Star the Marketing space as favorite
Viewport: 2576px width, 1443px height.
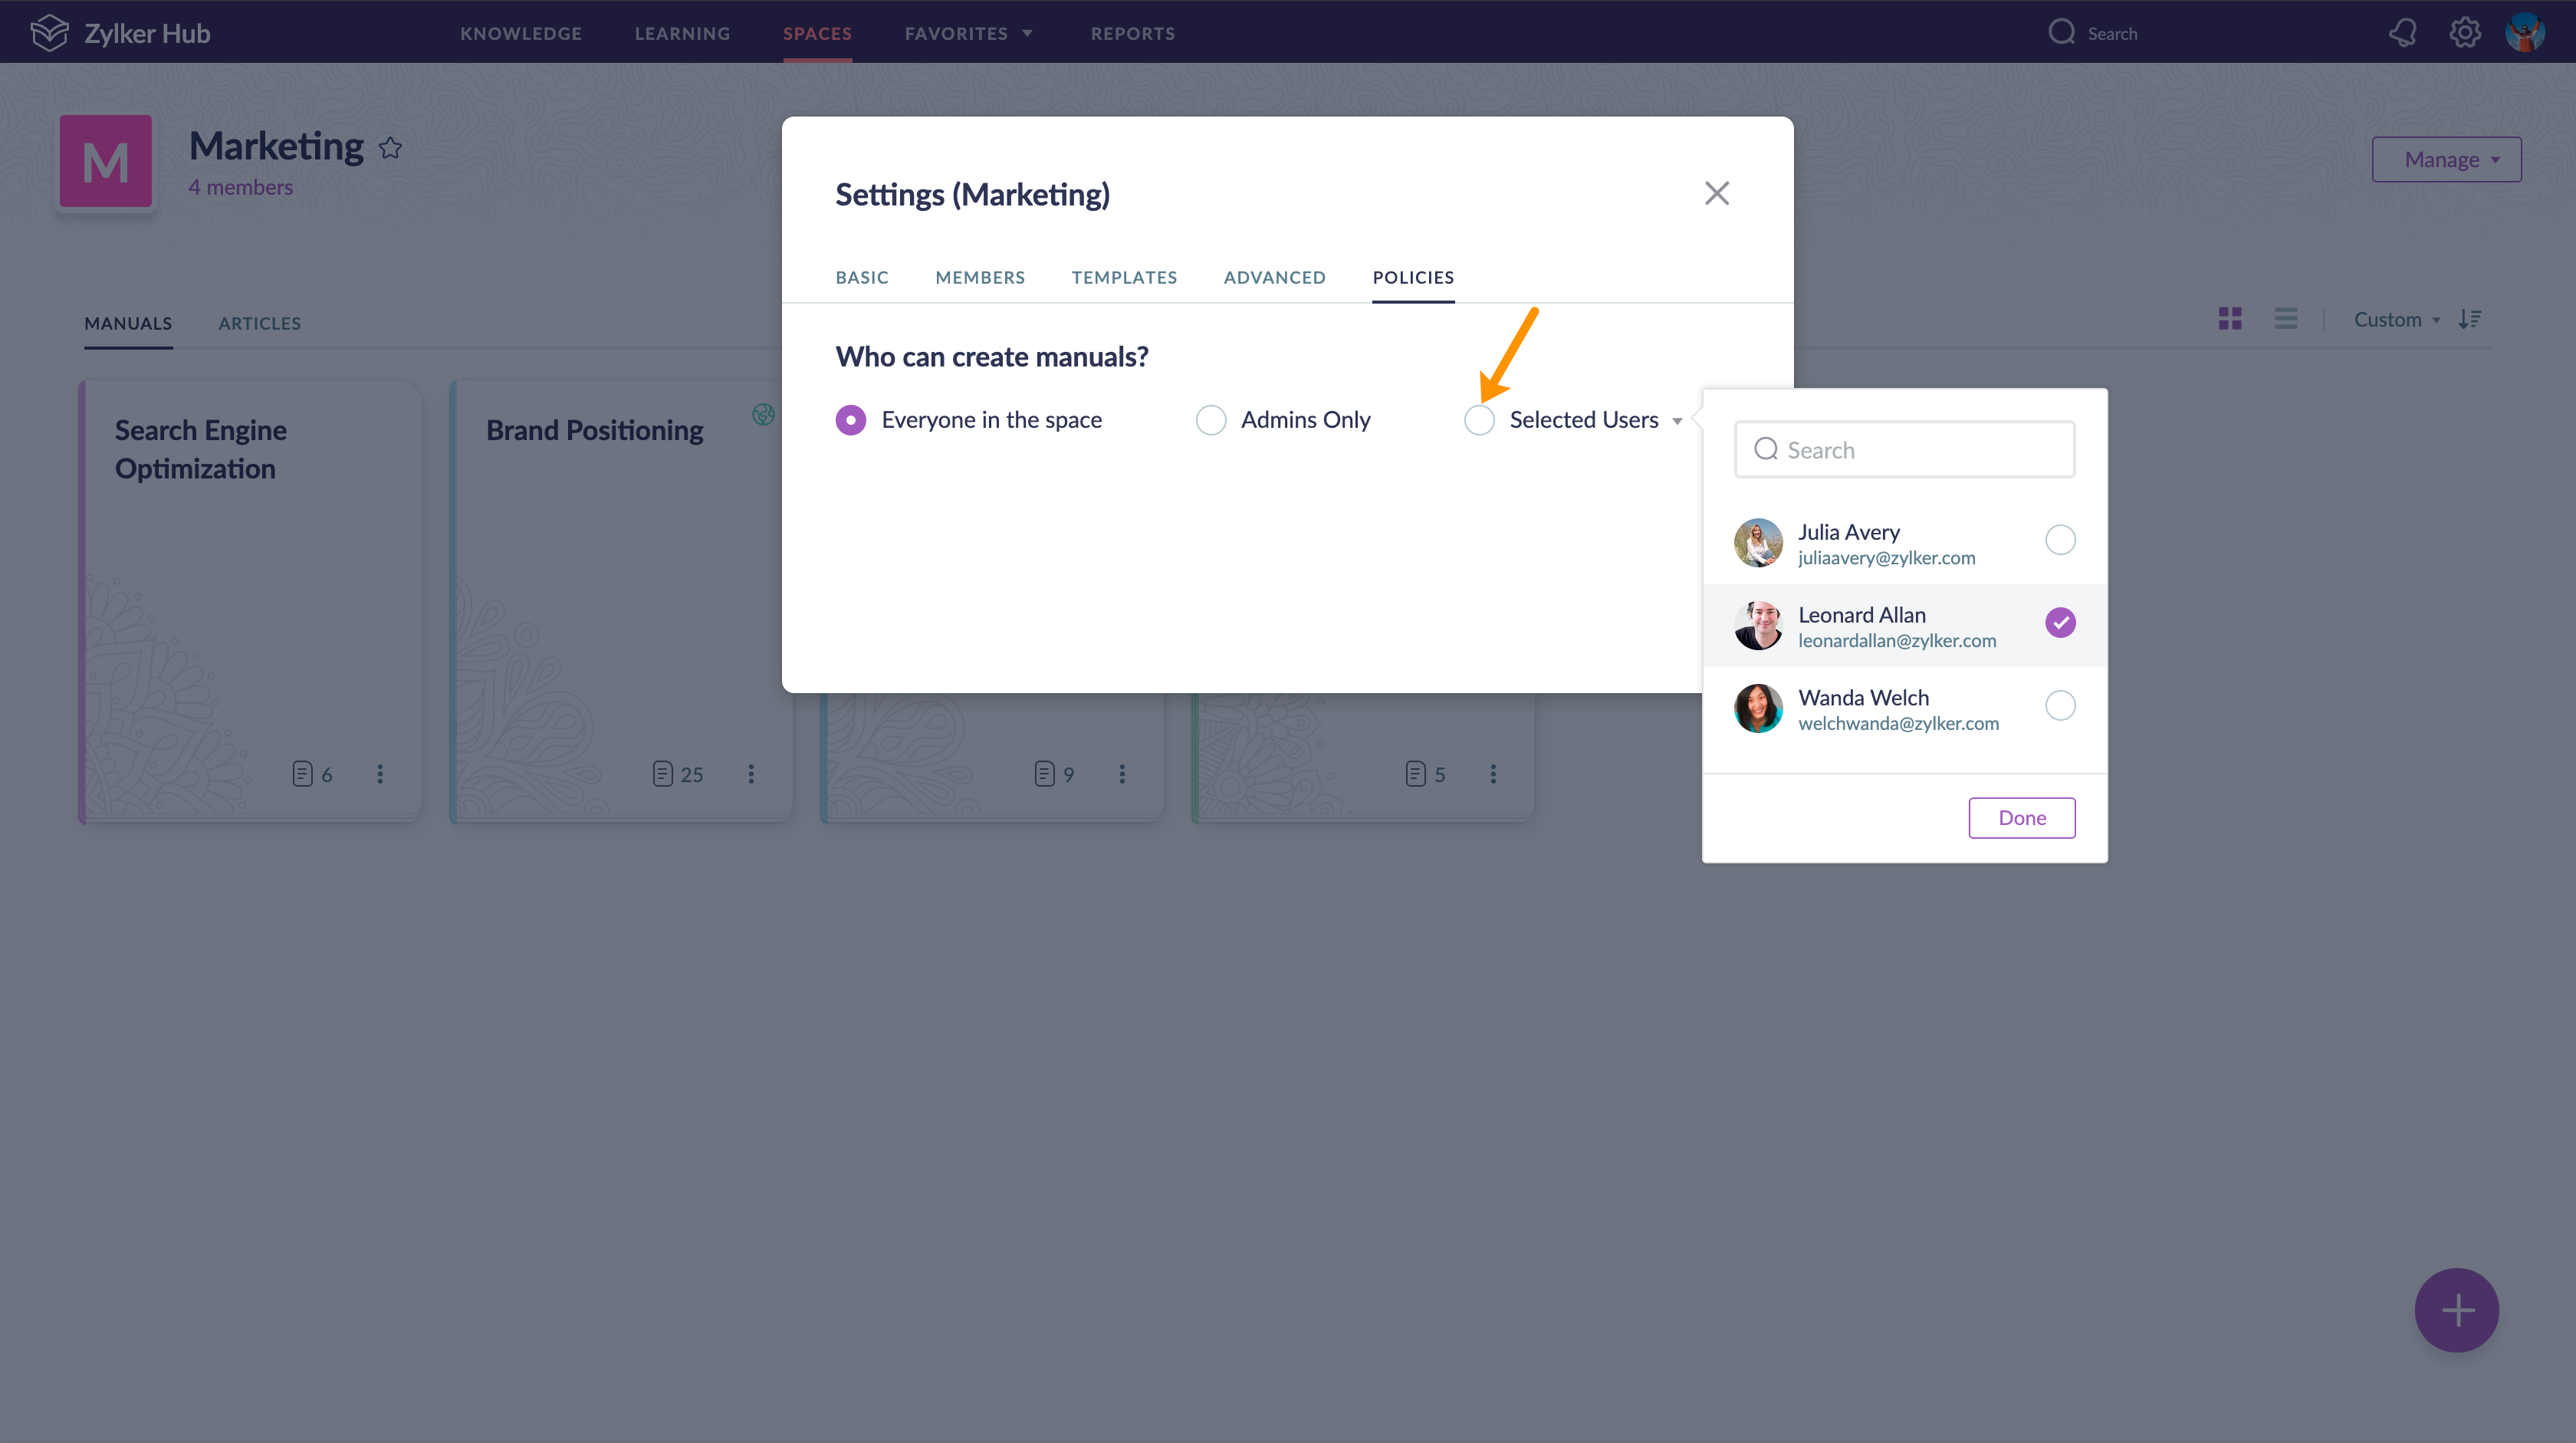coord(390,148)
